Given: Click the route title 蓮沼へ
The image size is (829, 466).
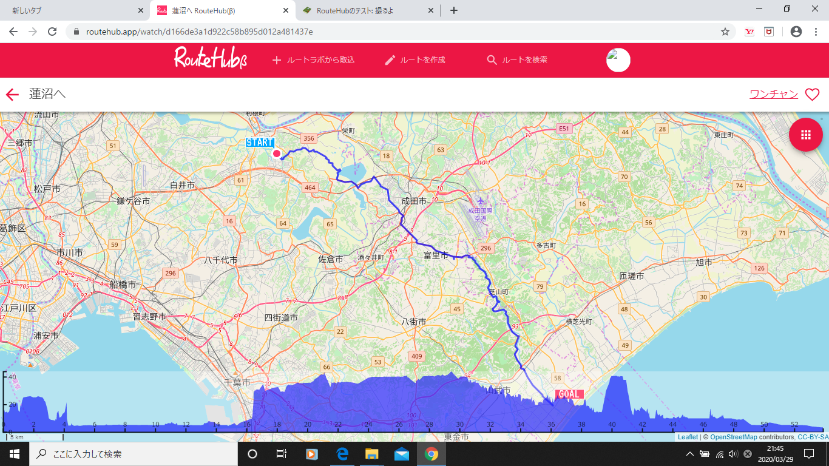Looking at the screenshot, I should 47,94.
